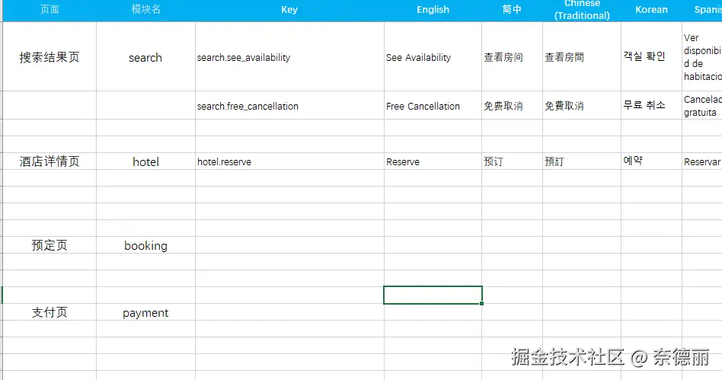This screenshot has width=722, height=380.
Task: Select the simplified 预订 cell
Action: point(512,161)
